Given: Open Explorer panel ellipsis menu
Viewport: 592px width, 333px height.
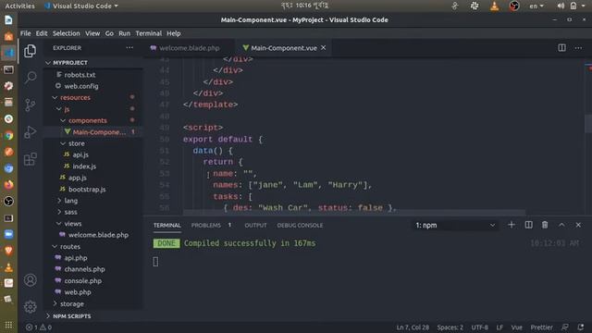Looking at the screenshot, I should [129, 47].
